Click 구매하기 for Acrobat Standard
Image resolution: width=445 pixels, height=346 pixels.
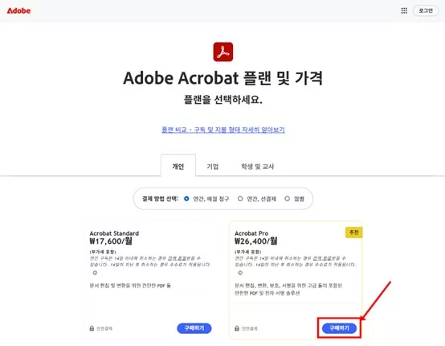click(194, 328)
